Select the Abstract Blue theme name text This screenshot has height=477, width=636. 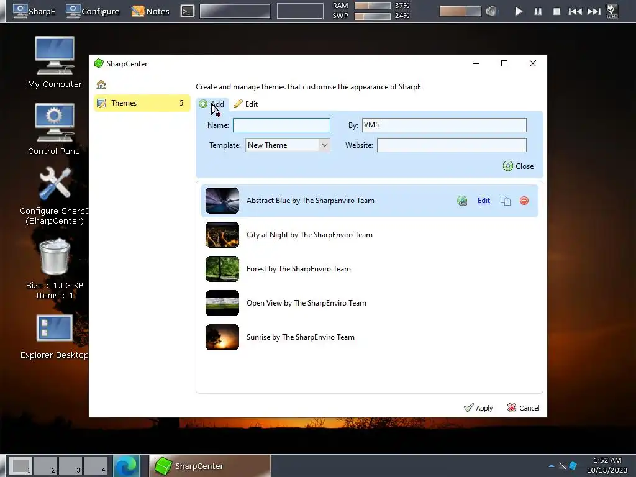tap(311, 201)
